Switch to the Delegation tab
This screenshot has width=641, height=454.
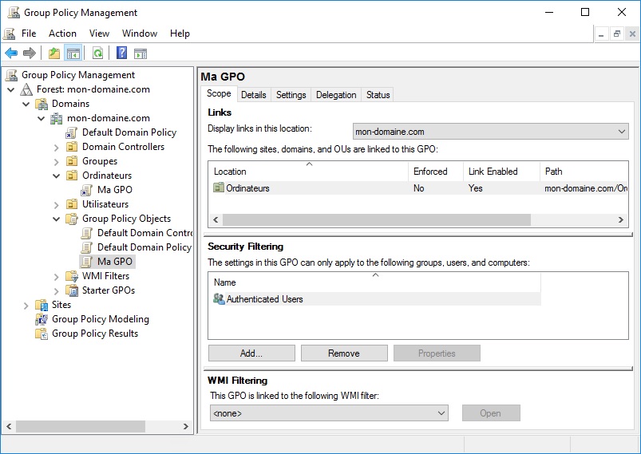(336, 95)
